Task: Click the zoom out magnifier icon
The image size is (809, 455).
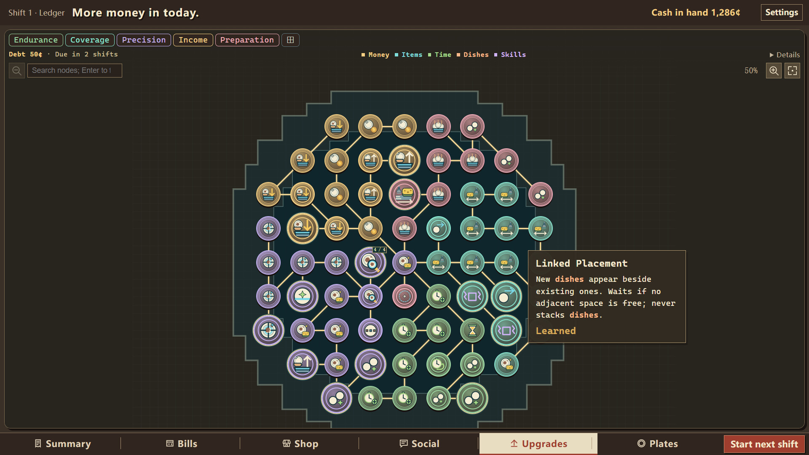Action: click(17, 70)
